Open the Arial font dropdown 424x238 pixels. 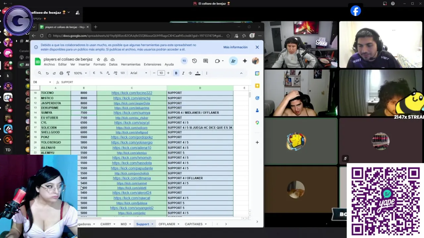(138, 73)
